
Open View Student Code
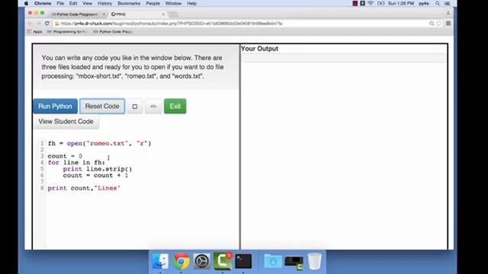(x=66, y=122)
